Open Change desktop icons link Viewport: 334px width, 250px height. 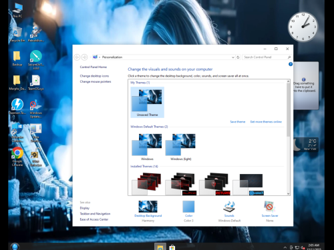pyautogui.click(x=94, y=76)
